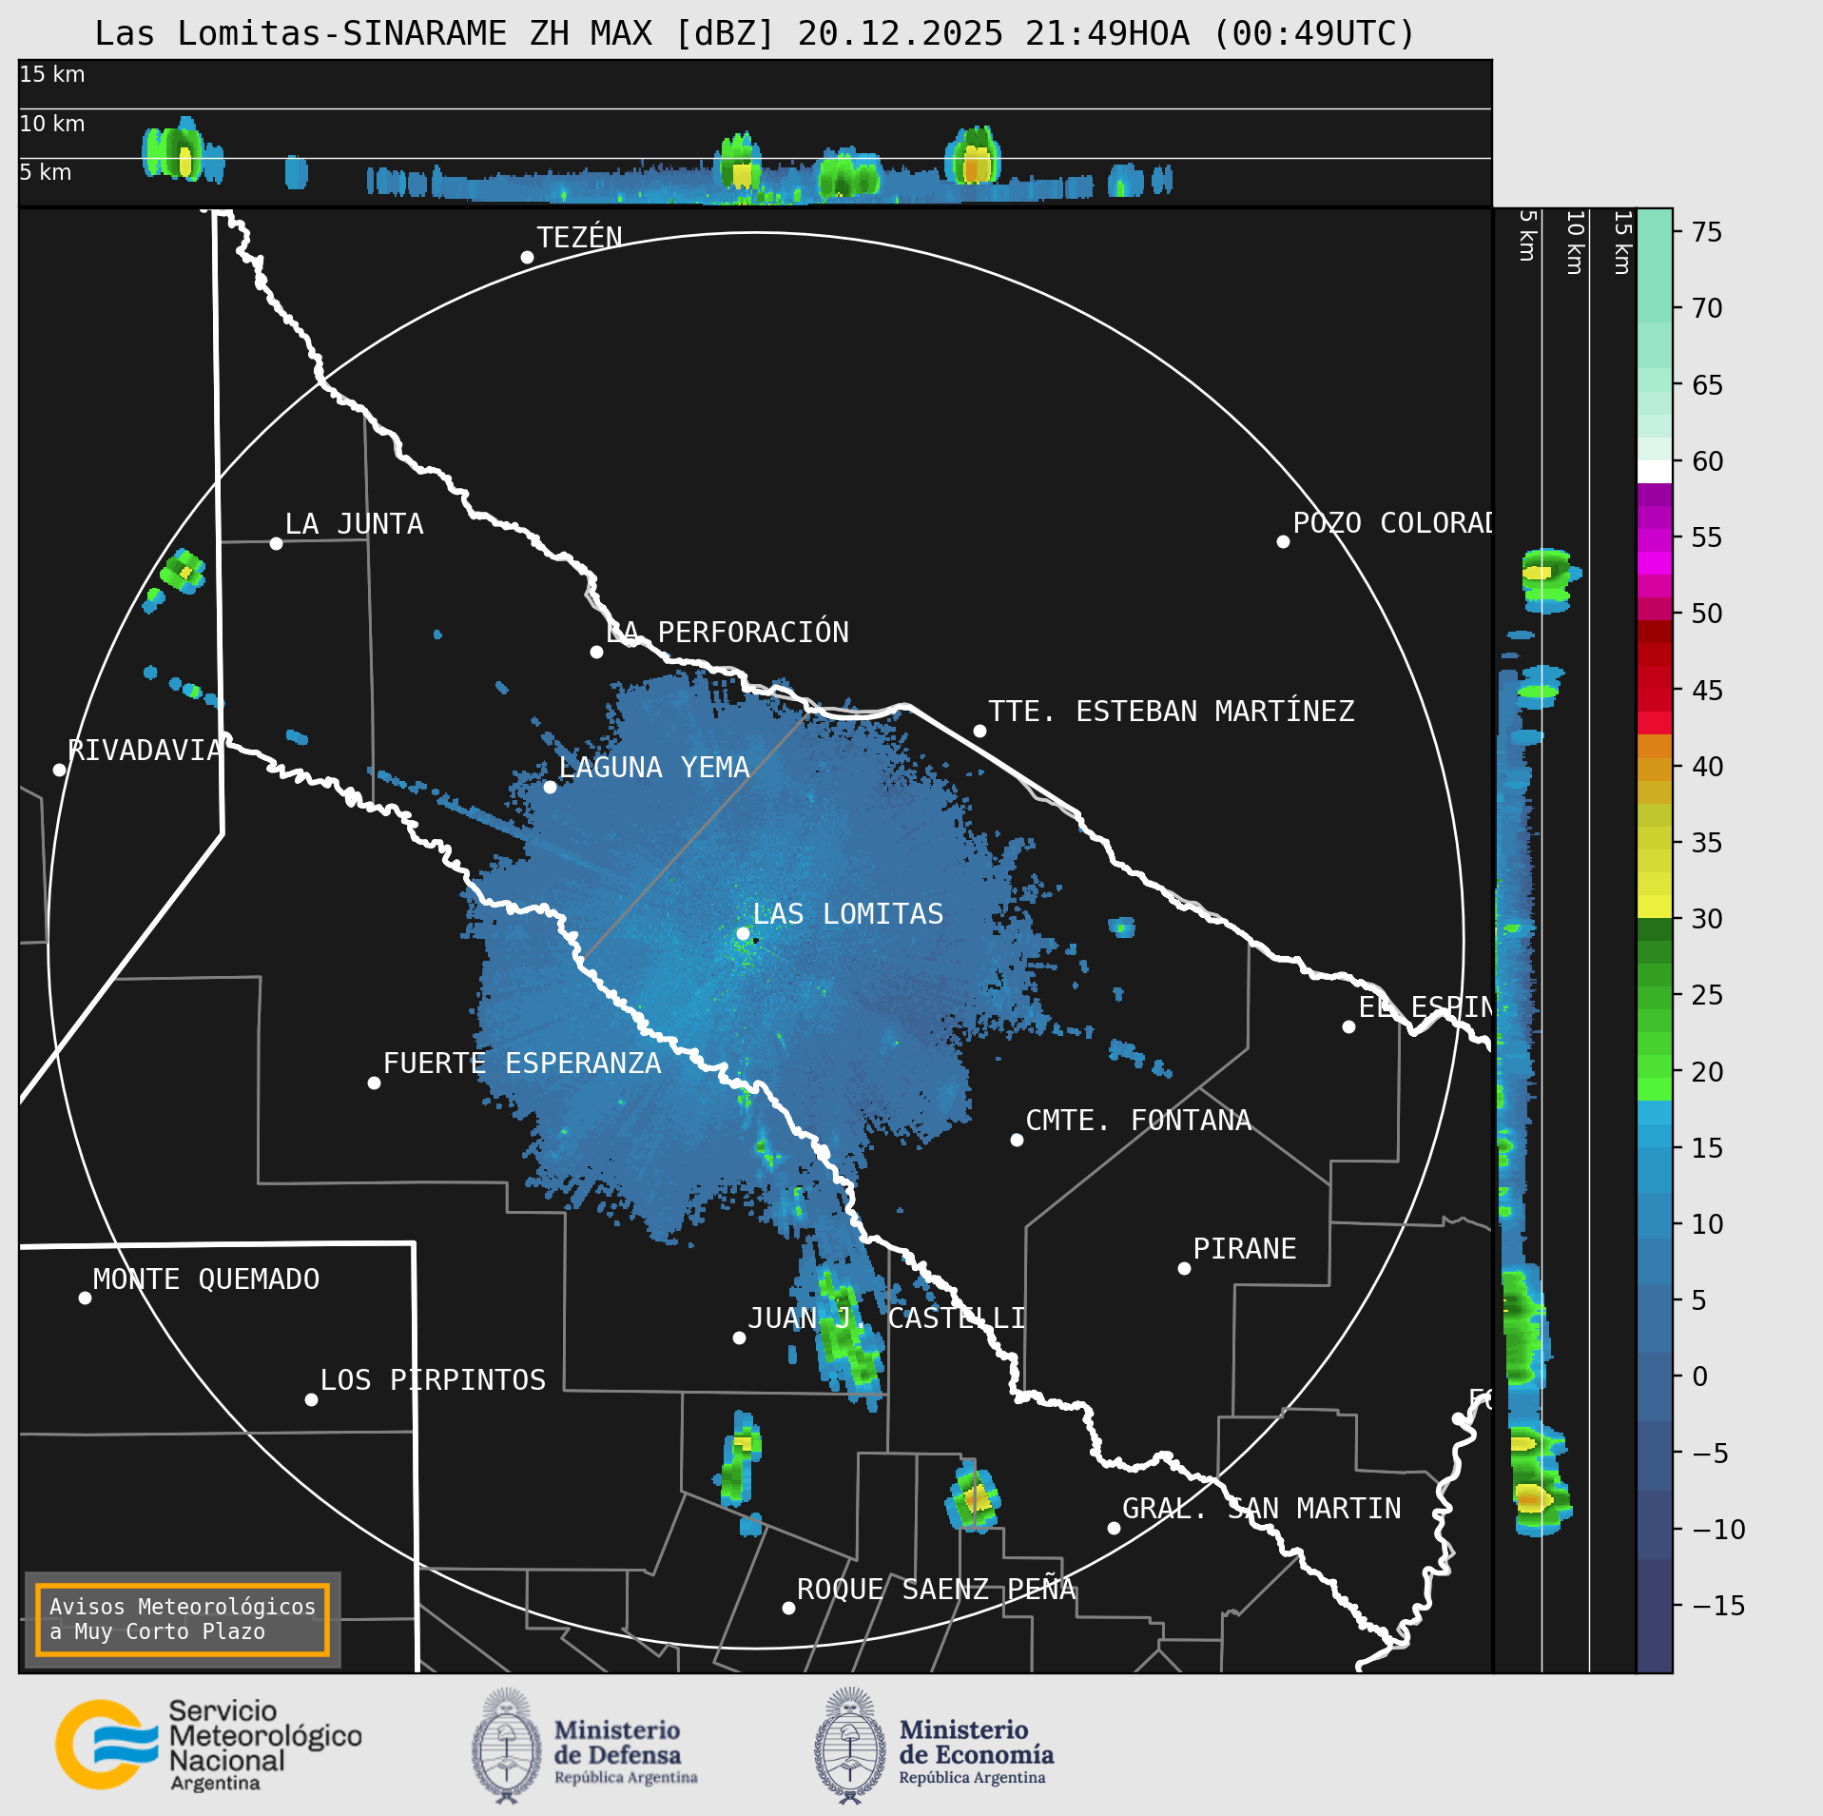The image size is (1823, 1816).
Task: Click the white 60 dBZ color band
Action: 1655,472
